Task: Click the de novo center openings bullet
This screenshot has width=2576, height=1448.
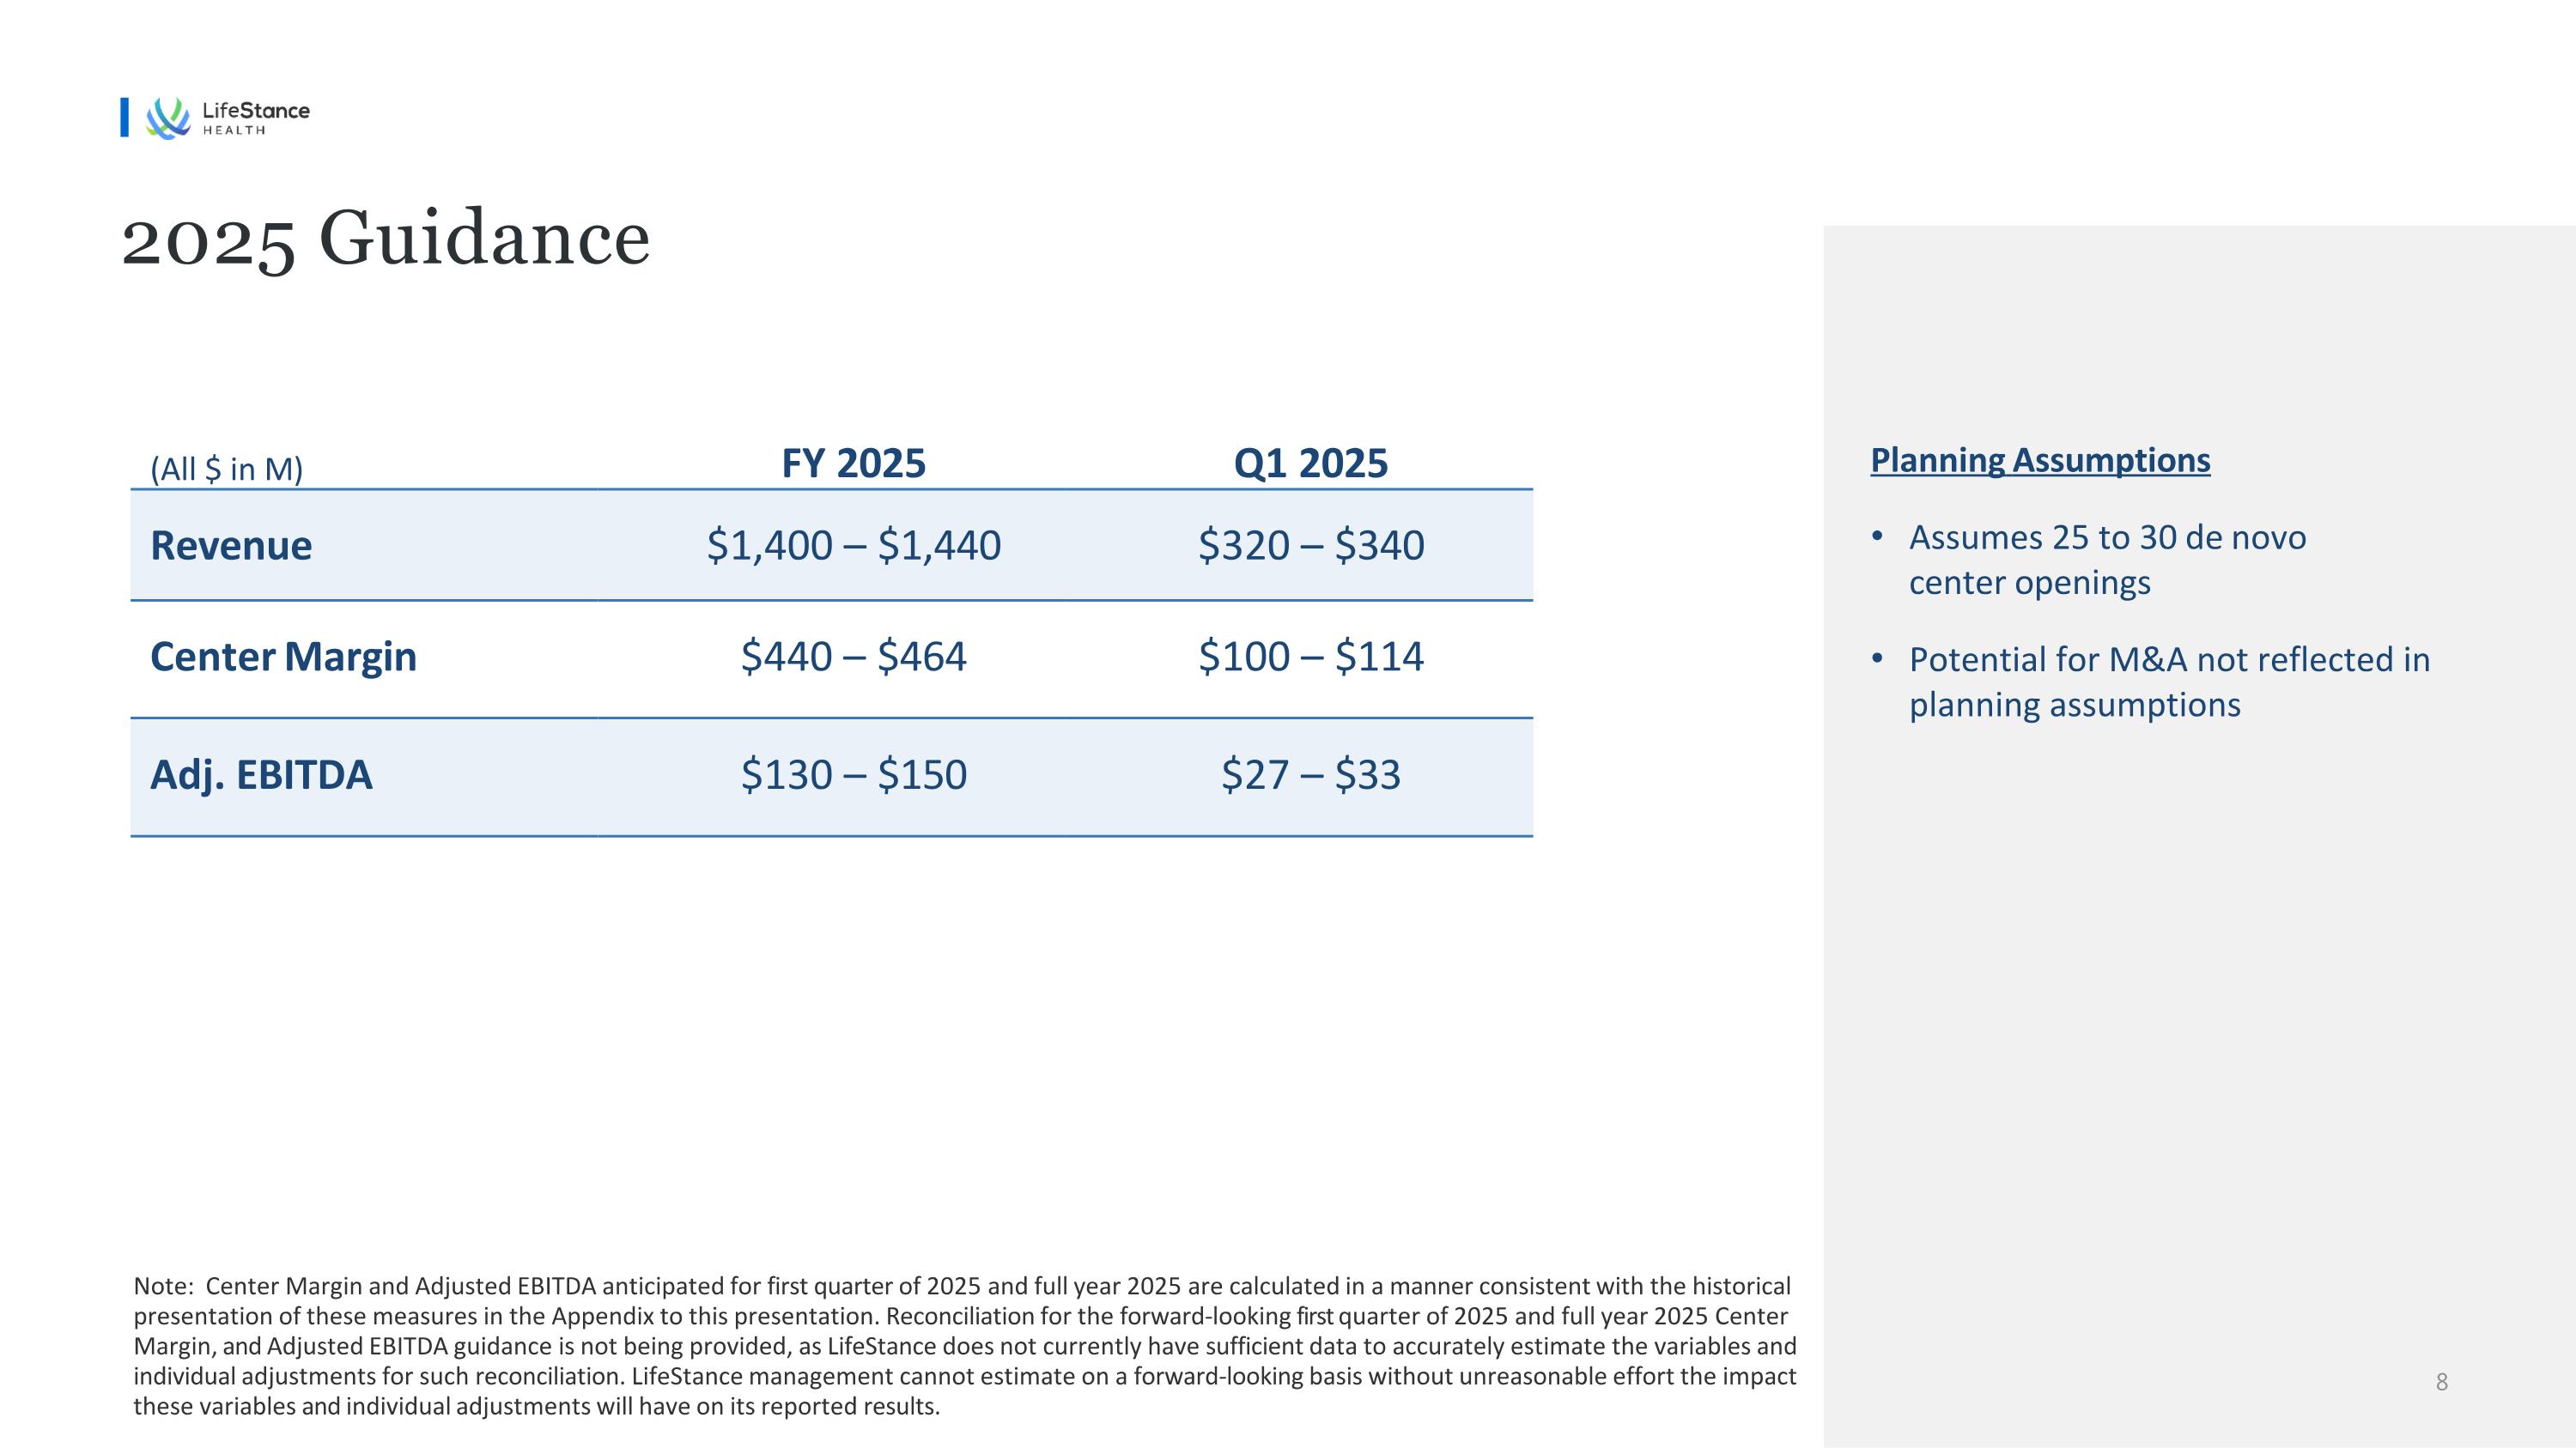Action: [x=2106, y=560]
